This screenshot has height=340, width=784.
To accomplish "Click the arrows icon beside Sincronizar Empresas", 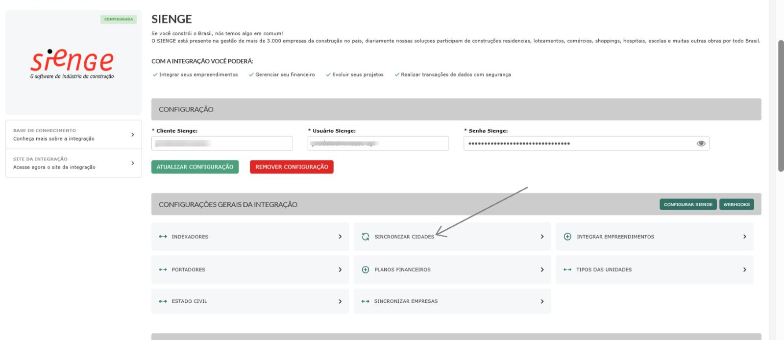I will (x=365, y=301).
